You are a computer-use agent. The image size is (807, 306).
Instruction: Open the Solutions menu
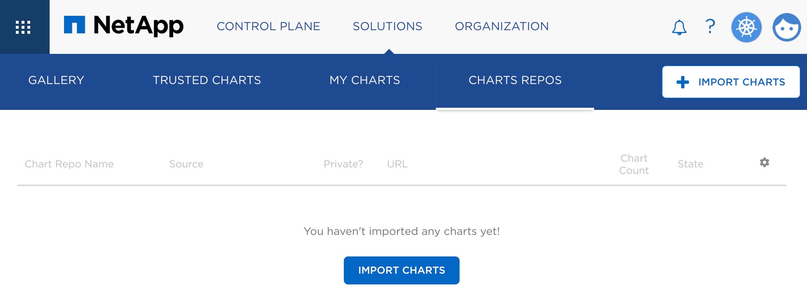point(387,26)
